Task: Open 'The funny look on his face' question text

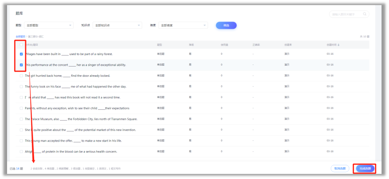Action: [76, 87]
